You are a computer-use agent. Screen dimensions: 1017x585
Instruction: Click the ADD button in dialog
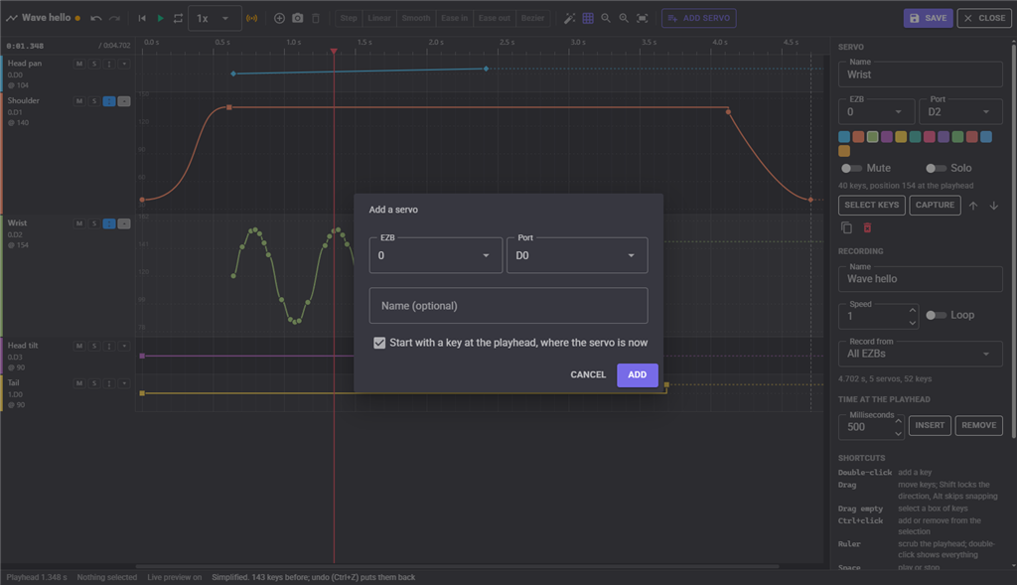[x=637, y=374]
